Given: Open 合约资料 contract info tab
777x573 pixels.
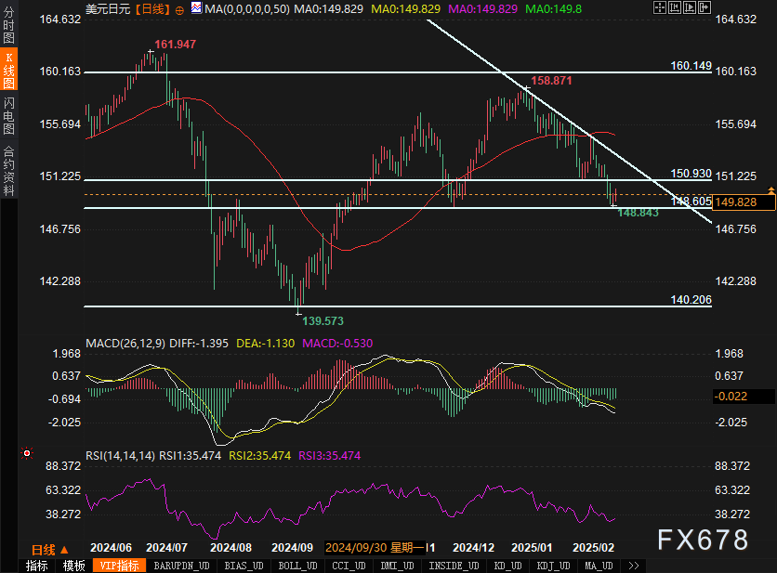Looking at the screenshot, I should pos(9,171).
